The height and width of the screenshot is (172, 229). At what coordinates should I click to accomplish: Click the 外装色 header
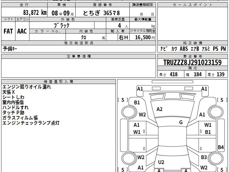pyautogui.click(x=68, y=19)
